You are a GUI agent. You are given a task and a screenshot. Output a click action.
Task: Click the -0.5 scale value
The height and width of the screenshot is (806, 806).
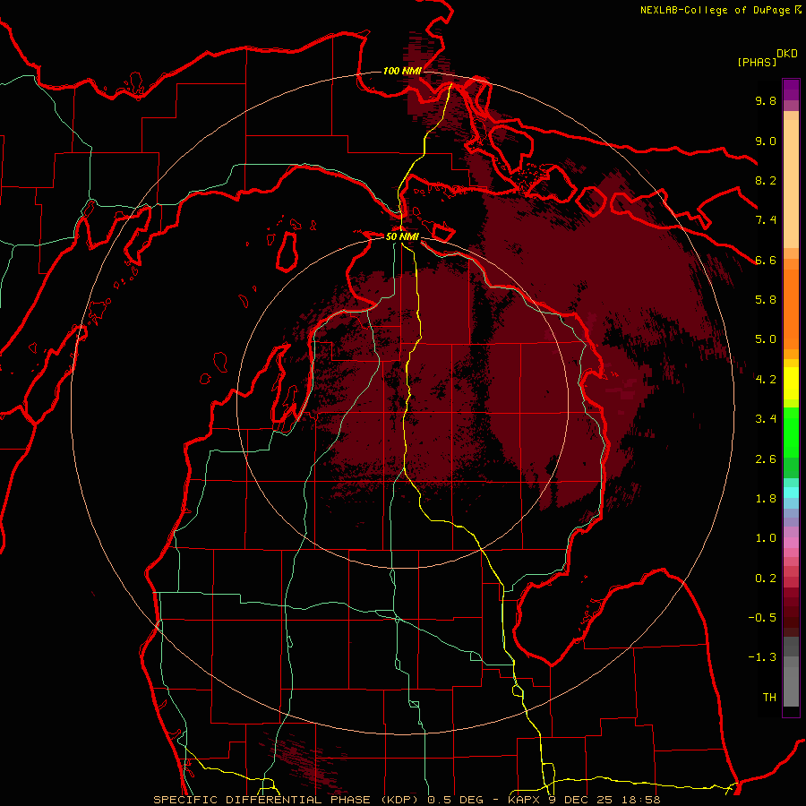pos(762,618)
